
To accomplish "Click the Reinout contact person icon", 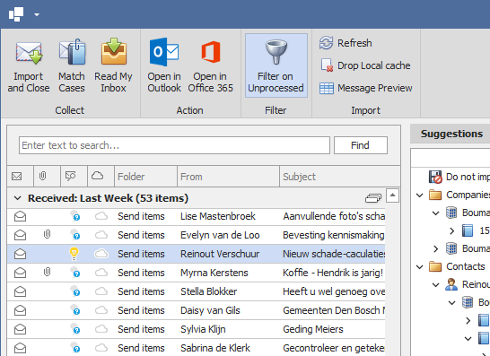I will tap(451, 284).
